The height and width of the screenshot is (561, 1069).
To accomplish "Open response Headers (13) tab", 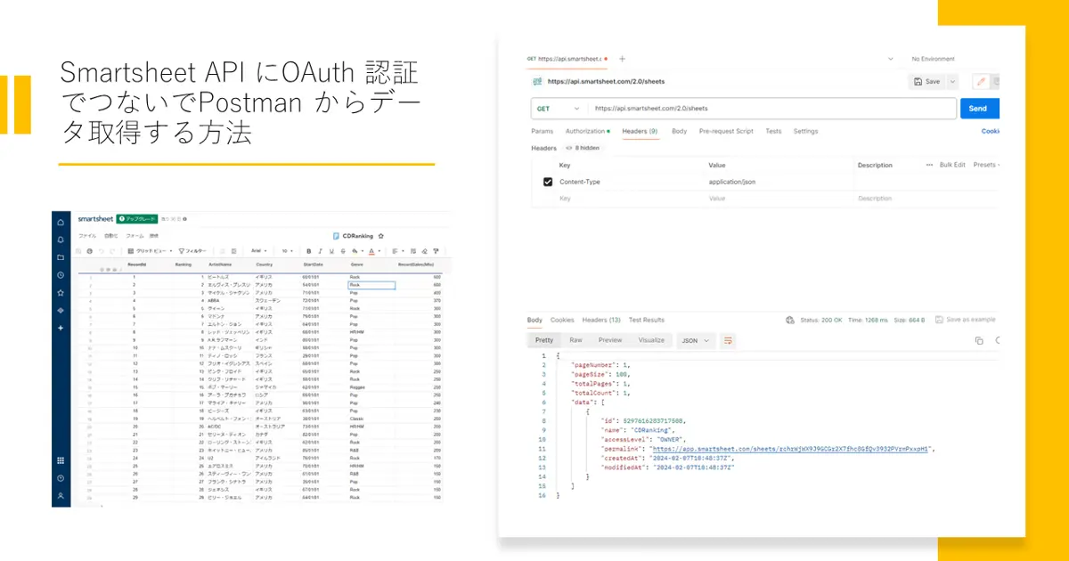I will point(601,320).
